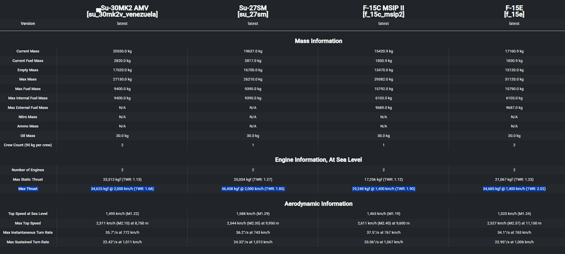This screenshot has width=565, height=254.
Task: Select the 36,408 kgf max thrust value
Action: pos(253,188)
